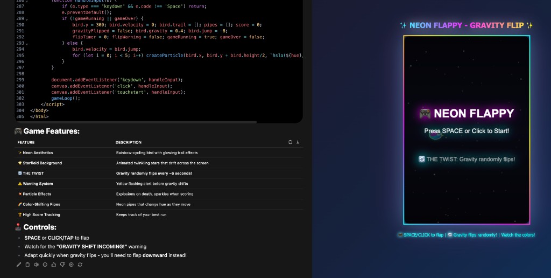Select the 'High Score Tracking' table cell
Screen dimensions: 551x278
(x=39, y=214)
